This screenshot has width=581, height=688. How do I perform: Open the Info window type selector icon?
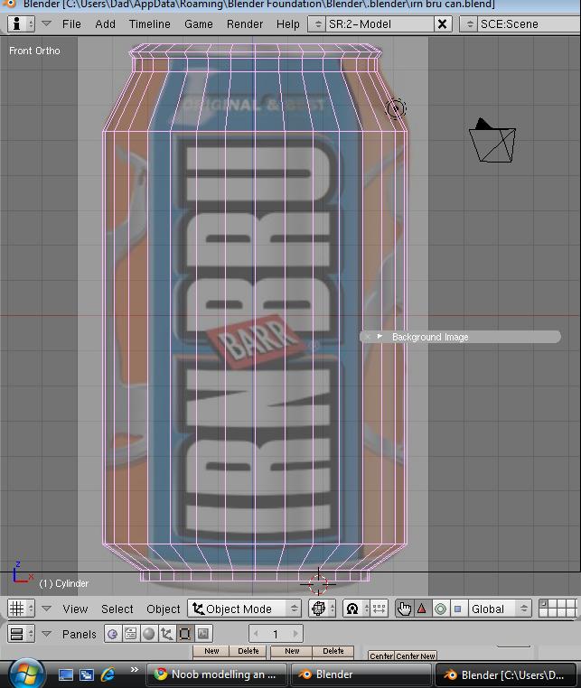click(21, 23)
